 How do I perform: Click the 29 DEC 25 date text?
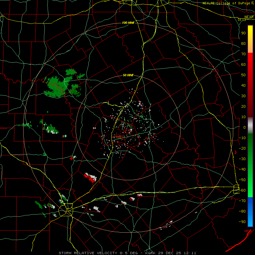point(170,253)
